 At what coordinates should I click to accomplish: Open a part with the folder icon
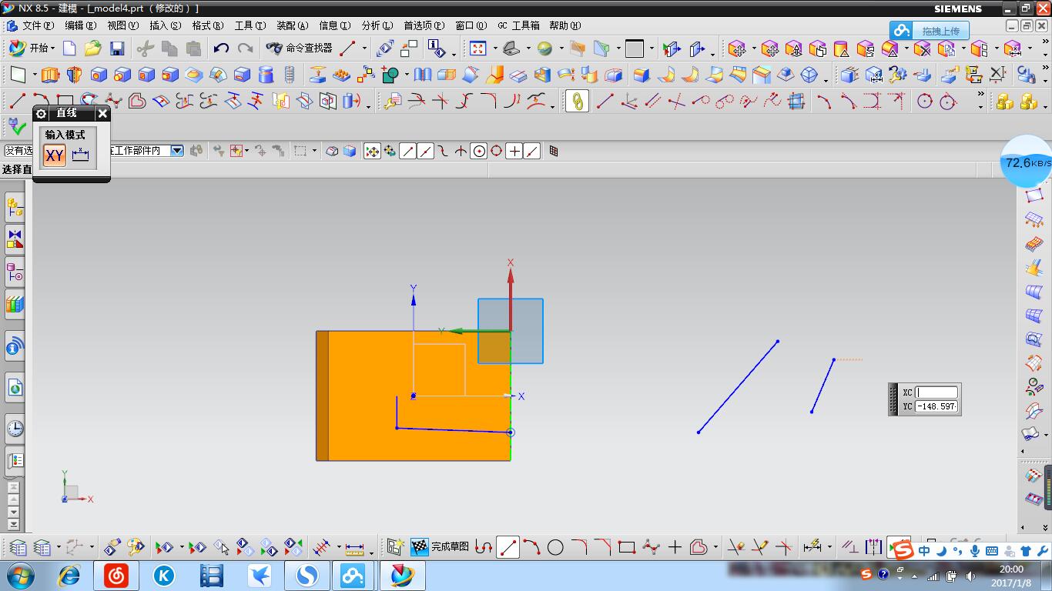point(93,48)
